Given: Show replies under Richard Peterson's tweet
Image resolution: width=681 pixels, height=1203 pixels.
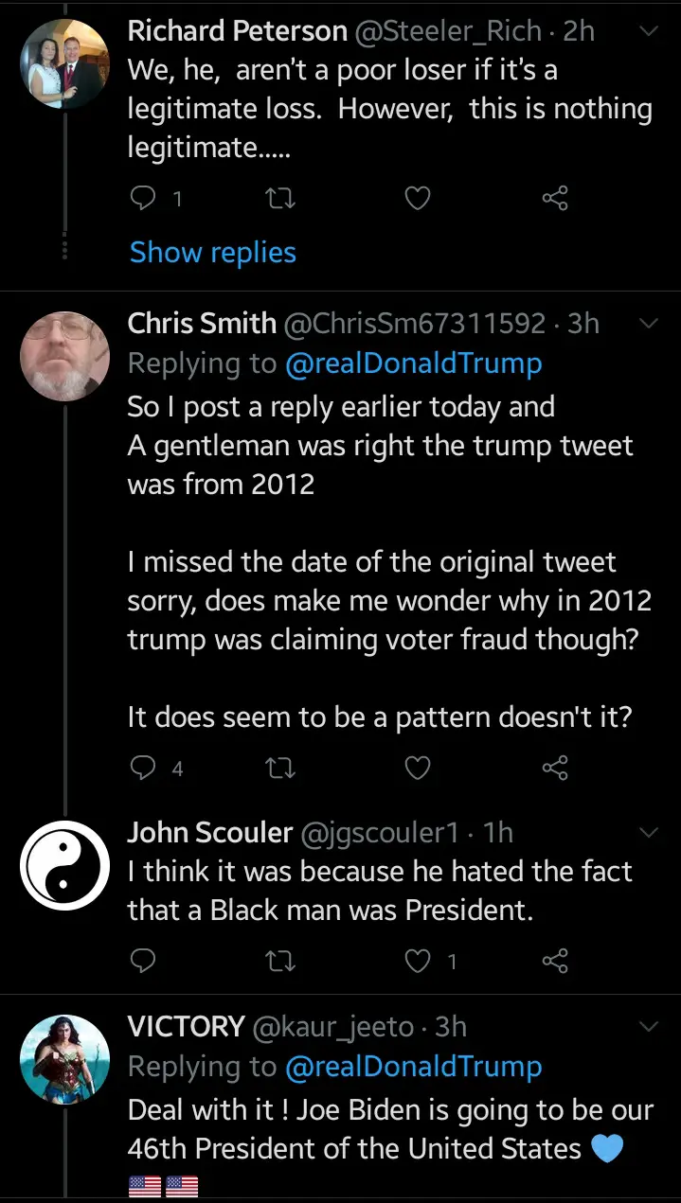Looking at the screenshot, I should click(212, 253).
